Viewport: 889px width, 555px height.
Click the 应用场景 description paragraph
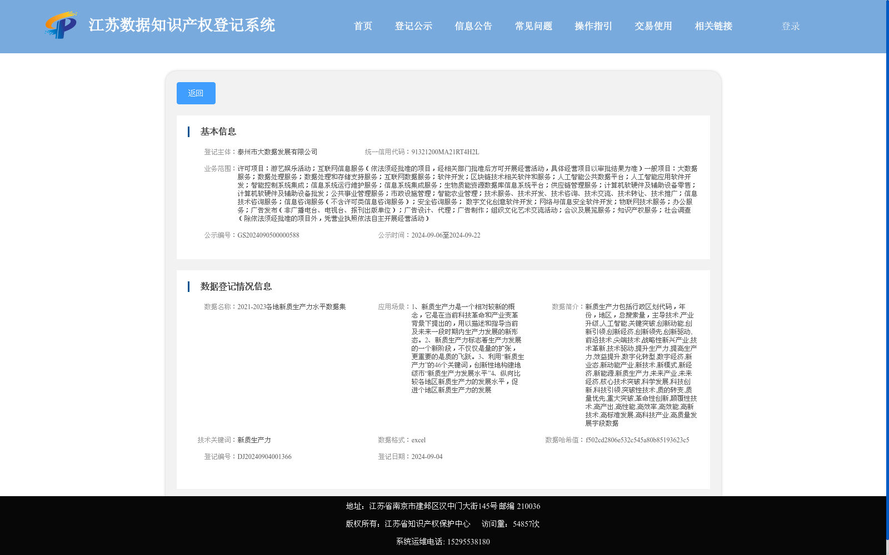[468, 349]
